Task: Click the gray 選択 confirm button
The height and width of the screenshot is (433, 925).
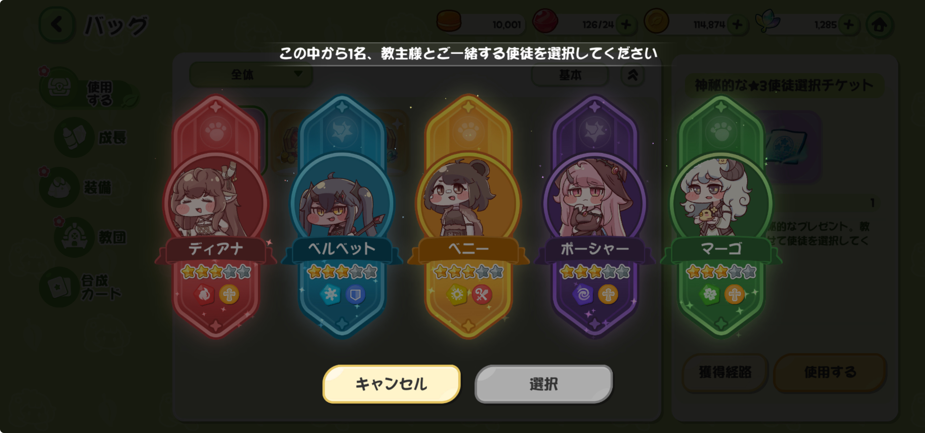Action: (x=544, y=384)
